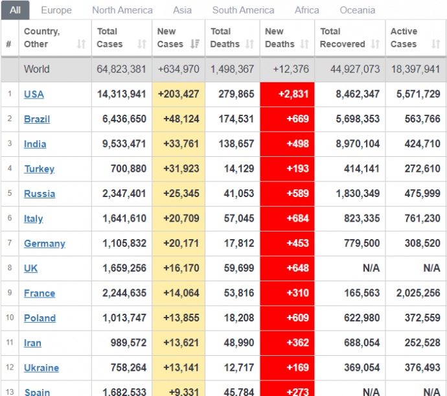This screenshot has width=447, height=396.
Task: Follow the Turkey link
Action: 39,169
